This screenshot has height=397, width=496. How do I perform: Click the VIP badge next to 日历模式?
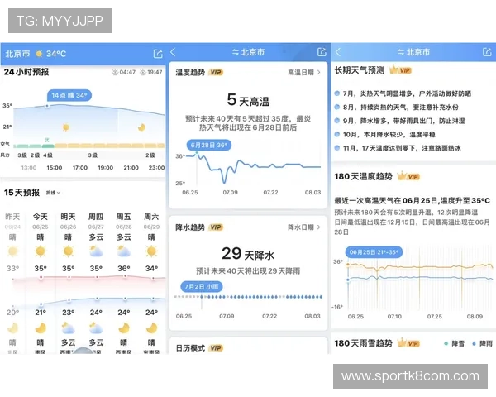pos(216,348)
